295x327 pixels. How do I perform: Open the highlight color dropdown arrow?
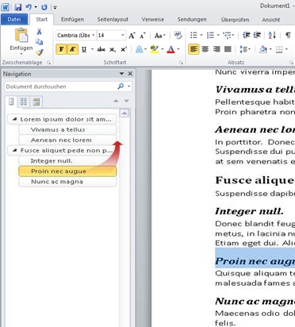pyautogui.click(x=162, y=49)
